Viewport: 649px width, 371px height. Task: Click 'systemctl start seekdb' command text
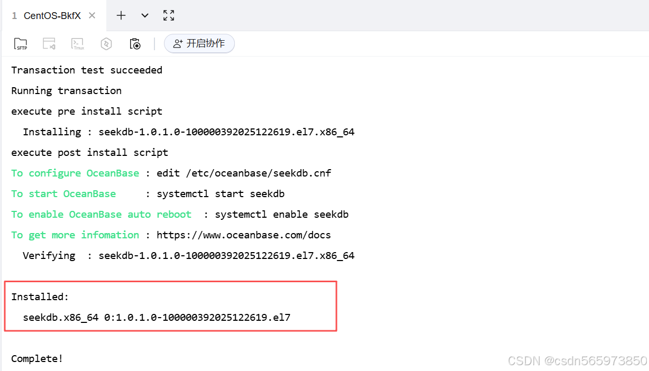point(221,193)
